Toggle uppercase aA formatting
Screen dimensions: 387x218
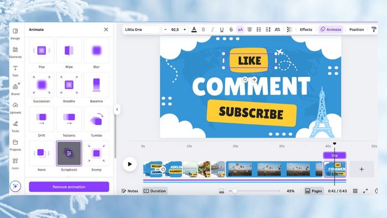point(240,30)
